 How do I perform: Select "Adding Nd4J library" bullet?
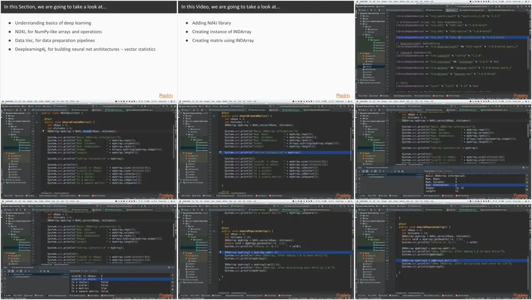point(211,23)
